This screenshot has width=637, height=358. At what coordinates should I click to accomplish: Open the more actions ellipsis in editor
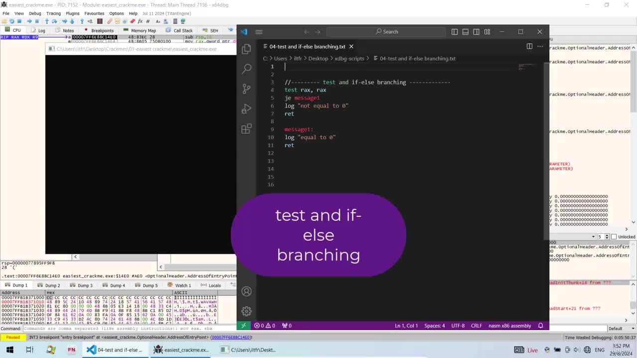(540, 46)
